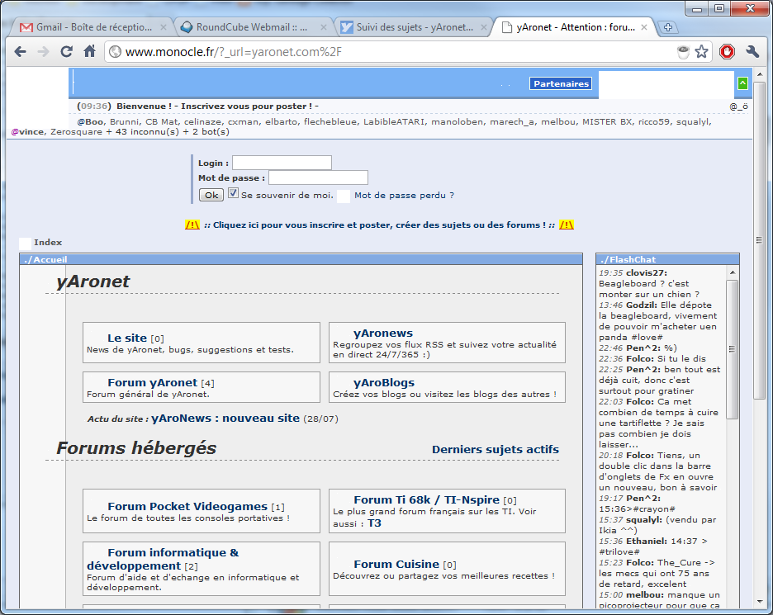Open the red AdBlock extension icon

click(727, 52)
